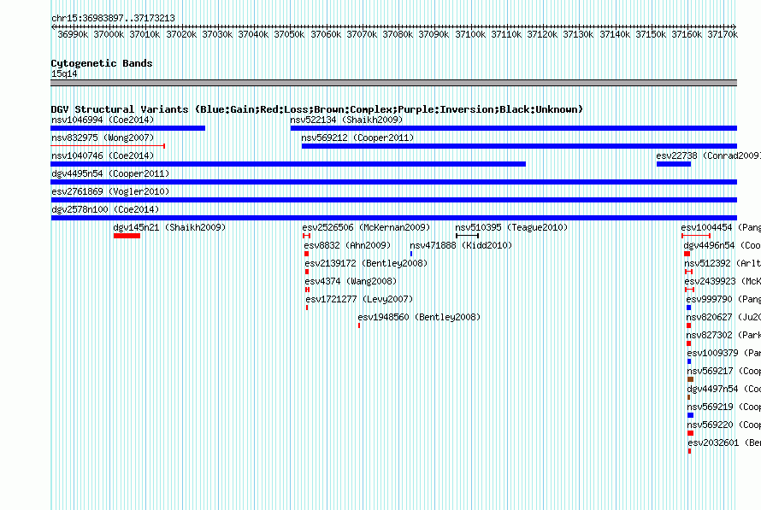The height and width of the screenshot is (510, 761).
Task: Select the blue bar of nsv1040746
Action: (288, 164)
